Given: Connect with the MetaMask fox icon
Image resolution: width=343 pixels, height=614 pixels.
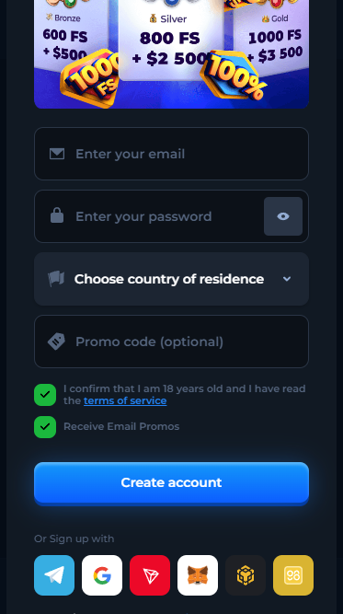Looking at the screenshot, I should click(x=198, y=574).
